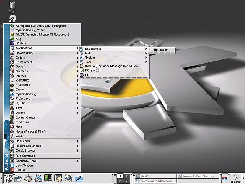Expand the Editors submenu arrow
The height and width of the screenshot is (184, 245).
pos(78,58)
